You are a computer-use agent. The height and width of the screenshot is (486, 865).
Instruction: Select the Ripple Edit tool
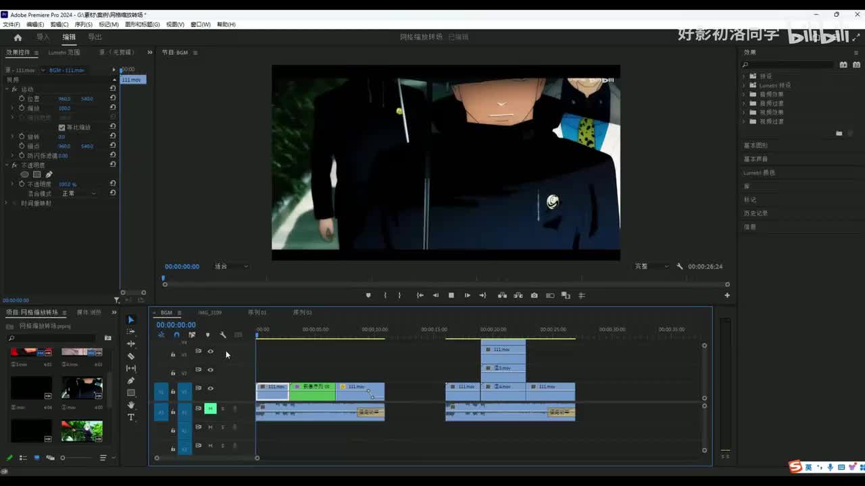[x=131, y=344]
